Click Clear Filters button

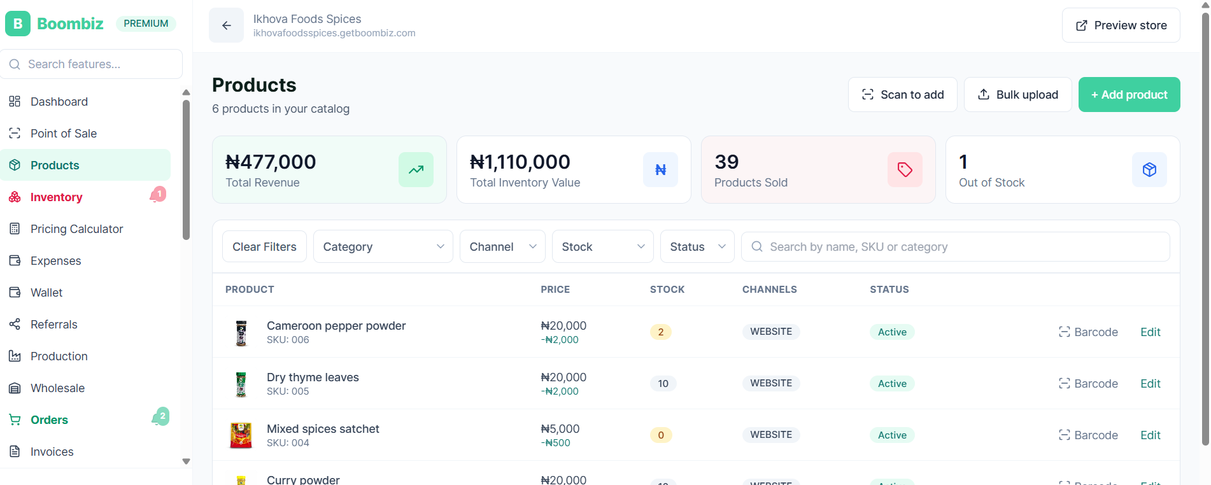(x=264, y=247)
